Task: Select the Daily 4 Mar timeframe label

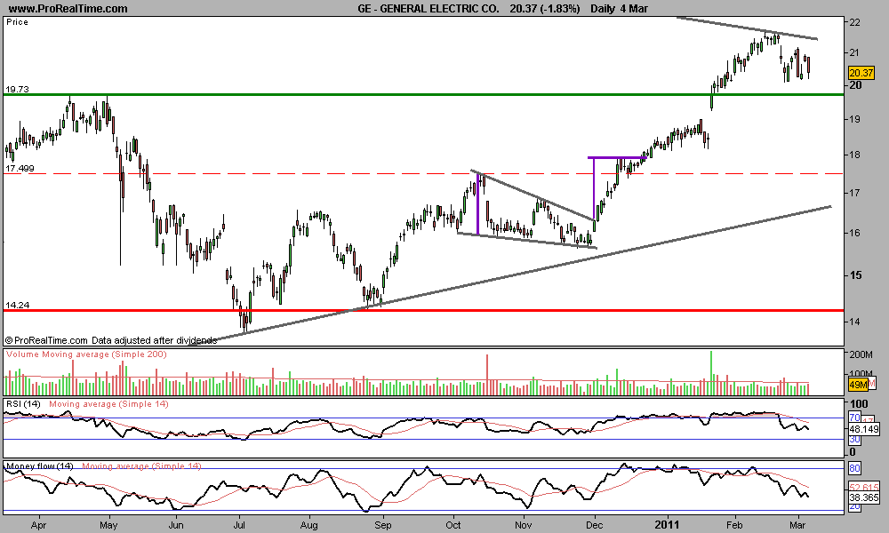Action: point(619,9)
